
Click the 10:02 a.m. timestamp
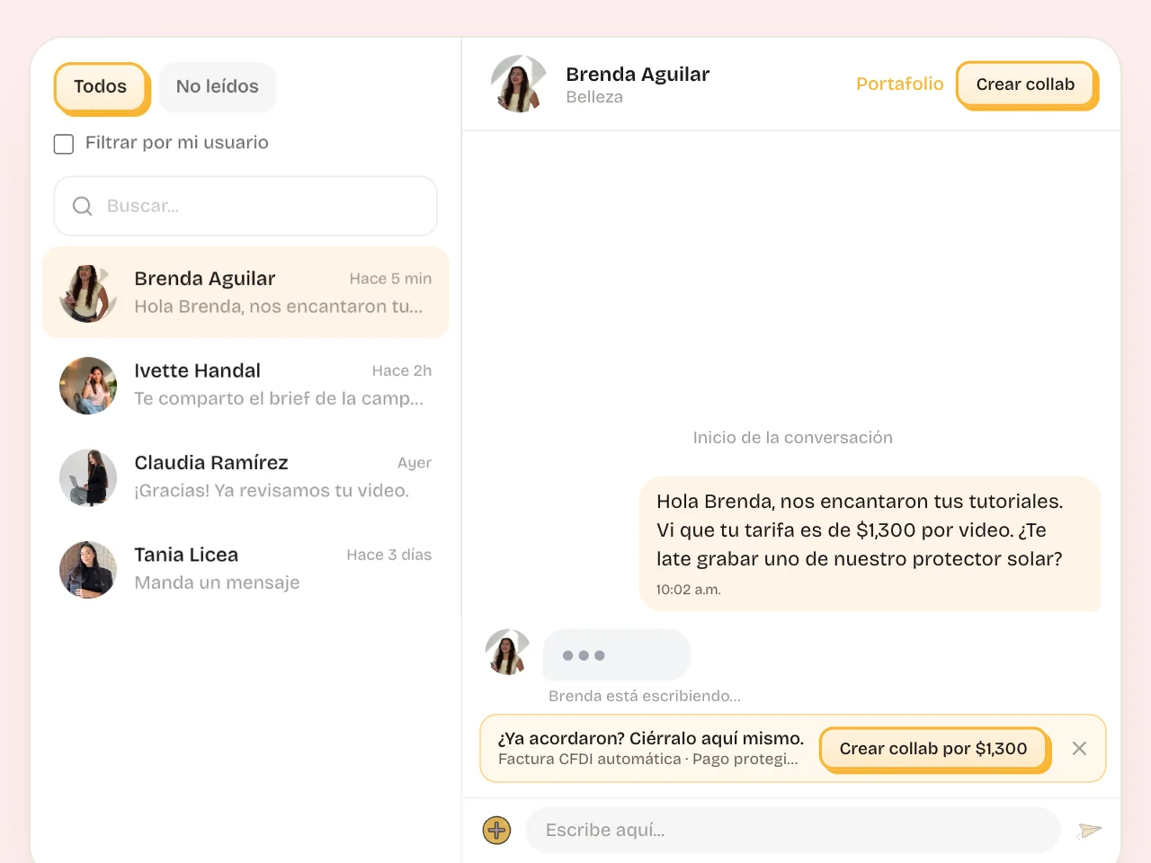pyautogui.click(x=688, y=590)
